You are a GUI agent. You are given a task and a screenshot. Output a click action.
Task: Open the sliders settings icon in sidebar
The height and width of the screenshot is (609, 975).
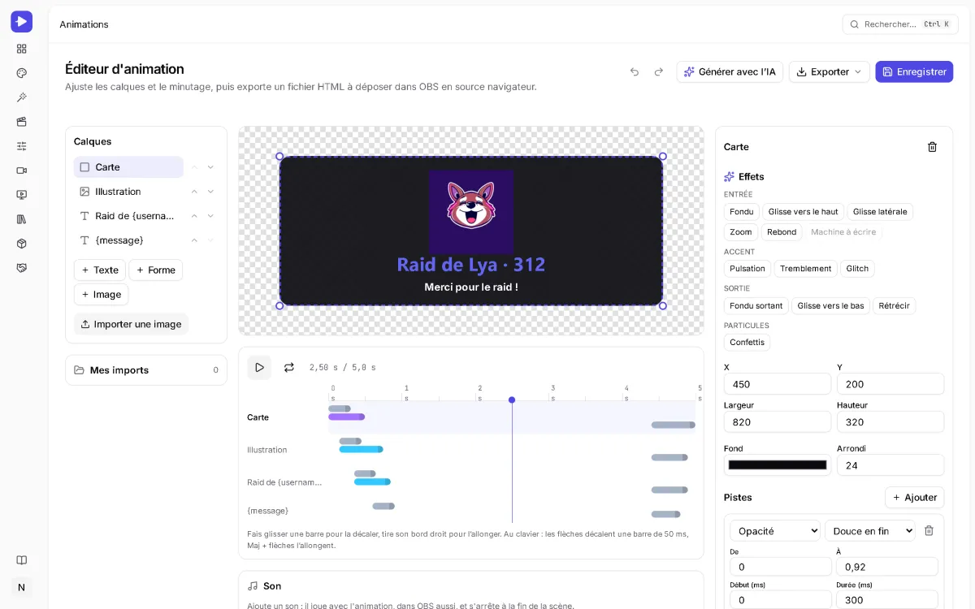point(21,146)
